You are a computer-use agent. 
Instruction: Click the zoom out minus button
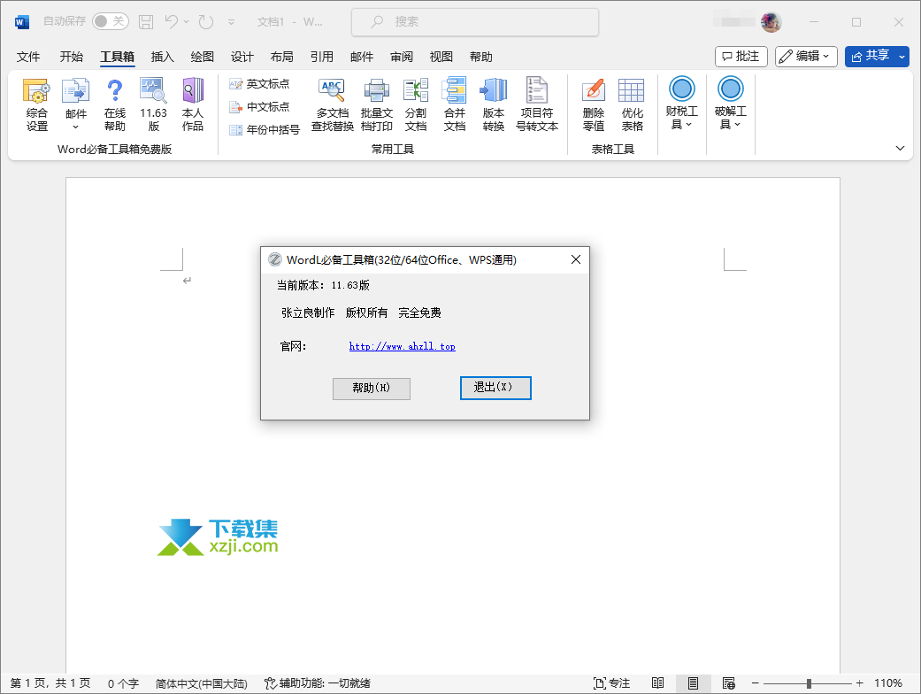point(756,683)
